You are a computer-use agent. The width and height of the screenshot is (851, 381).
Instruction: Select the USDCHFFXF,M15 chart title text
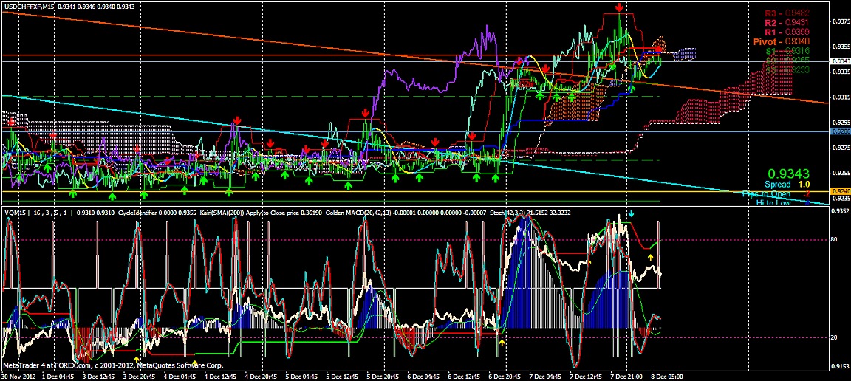(27, 6)
